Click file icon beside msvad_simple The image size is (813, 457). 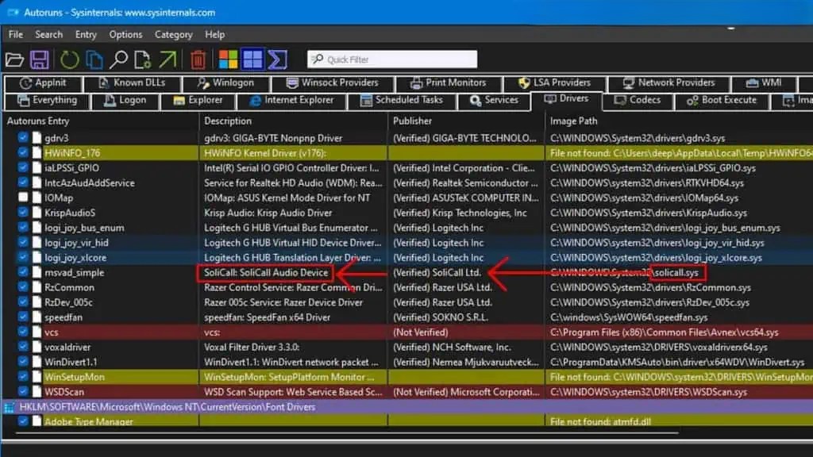click(37, 272)
